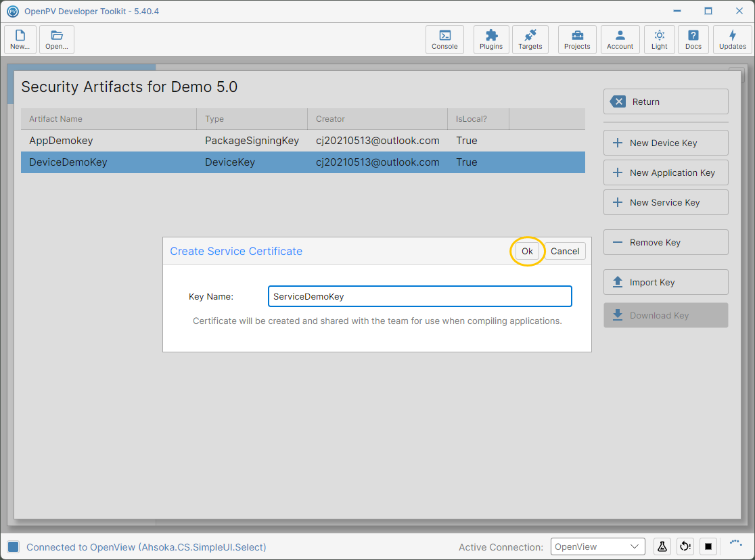The width and height of the screenshot is (755, 560).
Task: Click the blue connection status square
Action: [x=14, y=546]
